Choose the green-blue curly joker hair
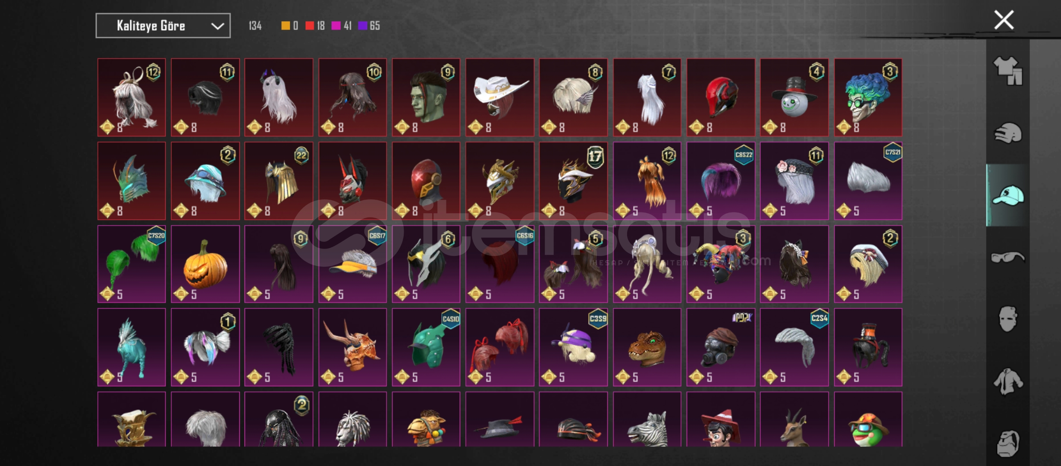Screen dimensions: 1061x466 868,98
